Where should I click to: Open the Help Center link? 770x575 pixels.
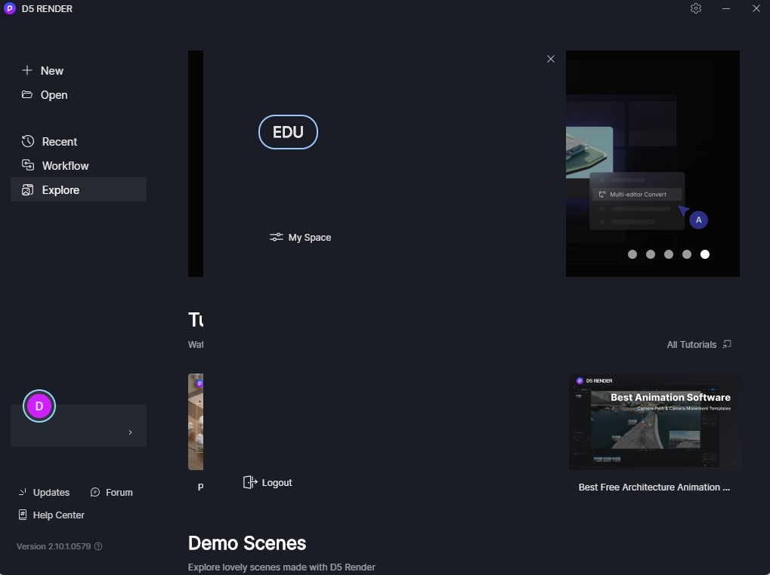click(51, 515)
